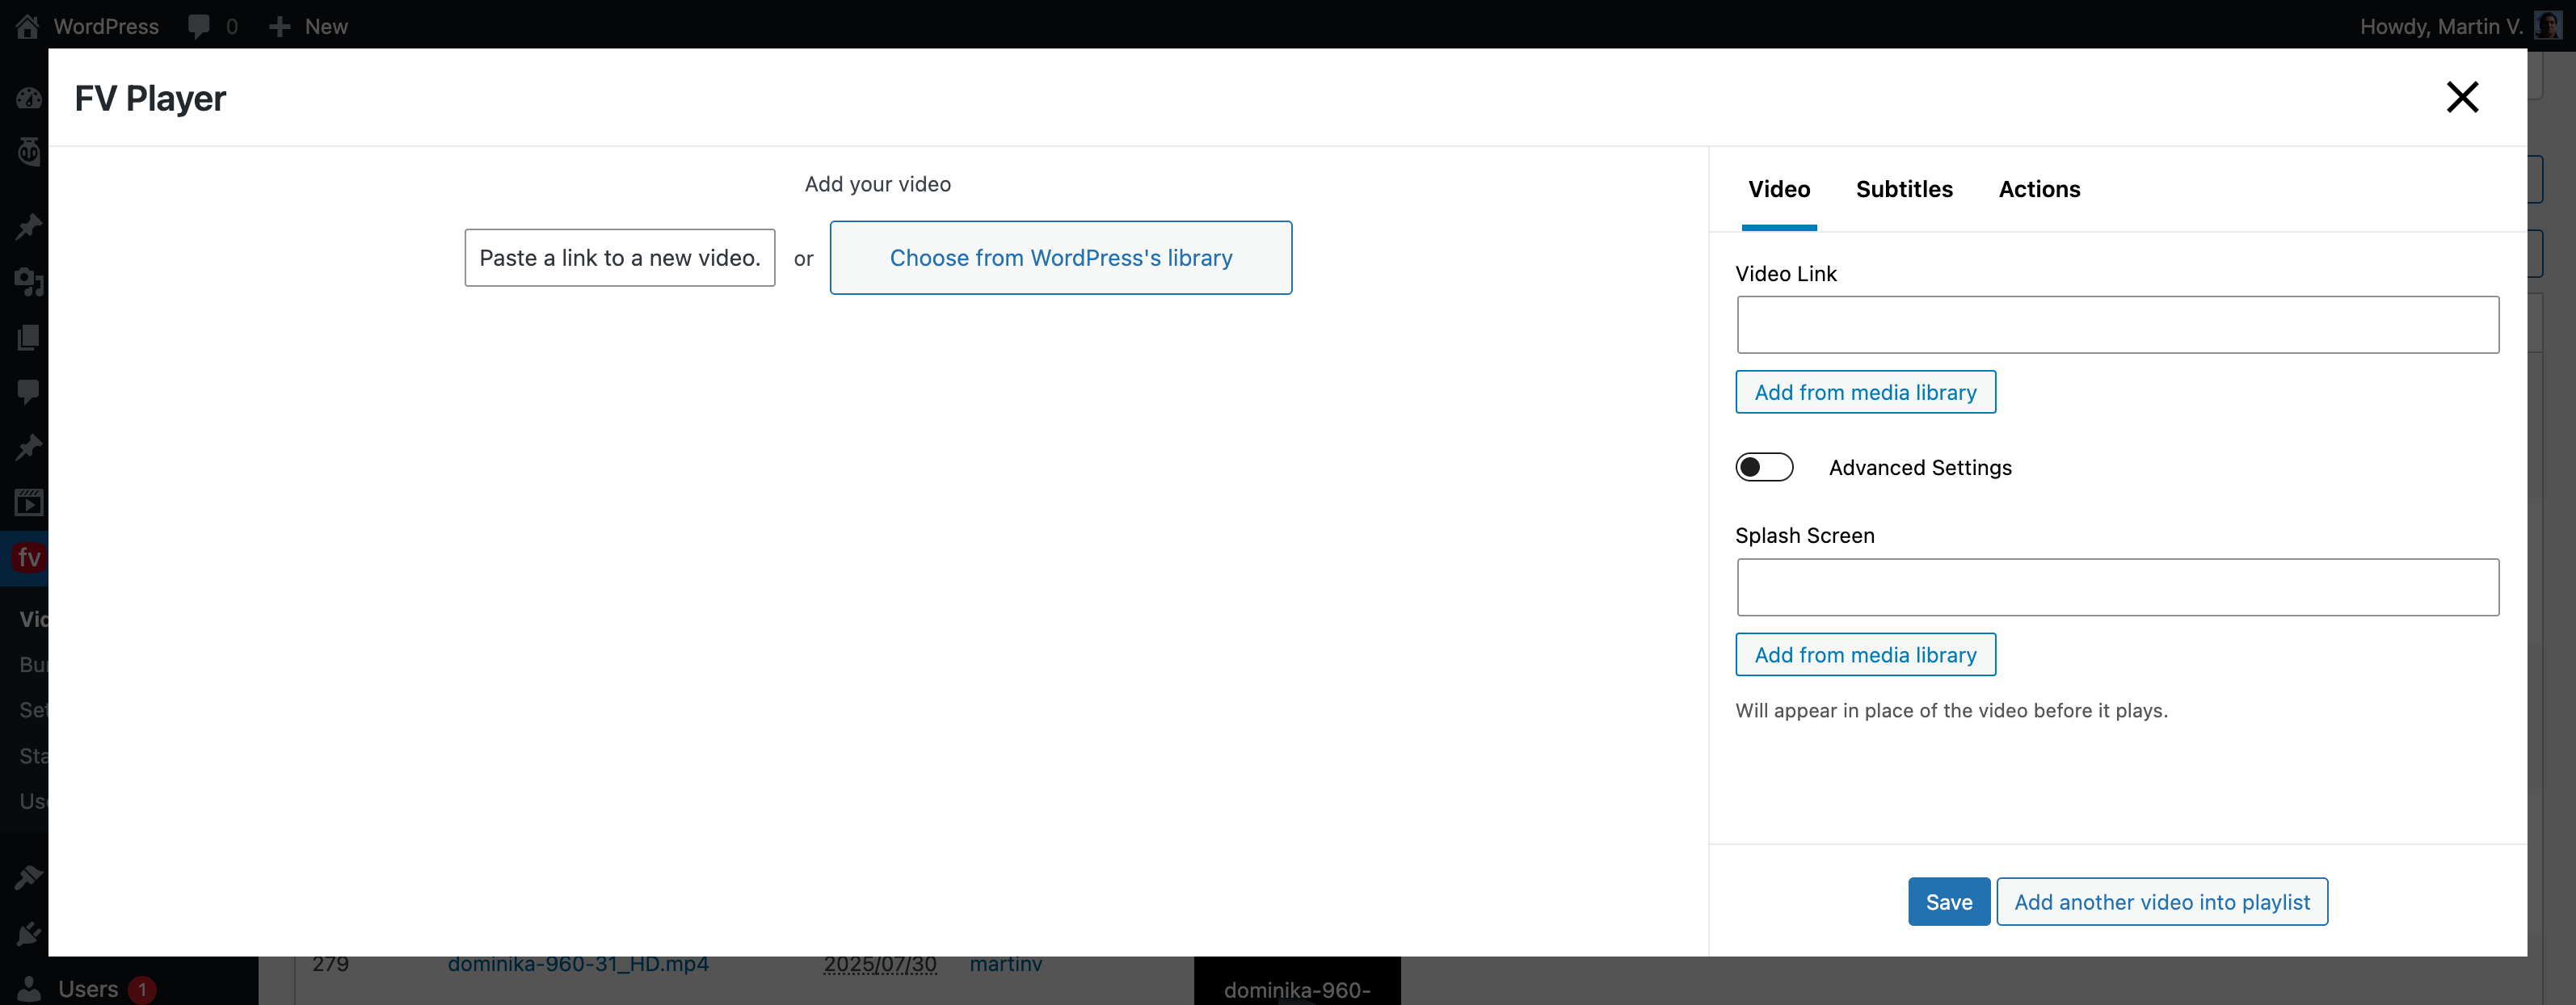Screen dimensions: 2576x1005
Task: Focus the Splash Screen input field
Action: tap(2117, 587)
